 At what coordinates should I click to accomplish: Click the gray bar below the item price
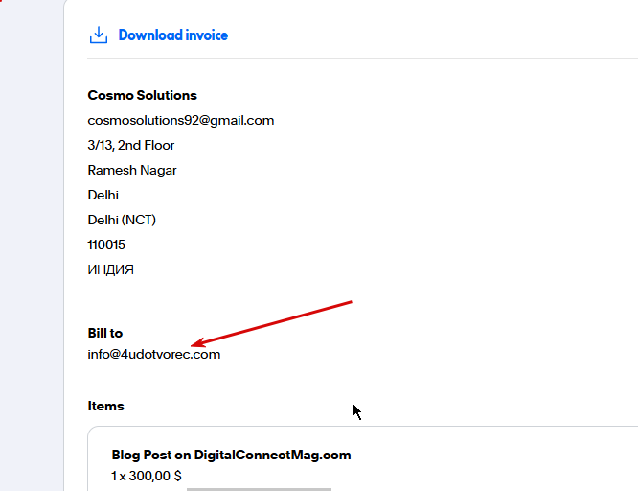click(259, 489)
